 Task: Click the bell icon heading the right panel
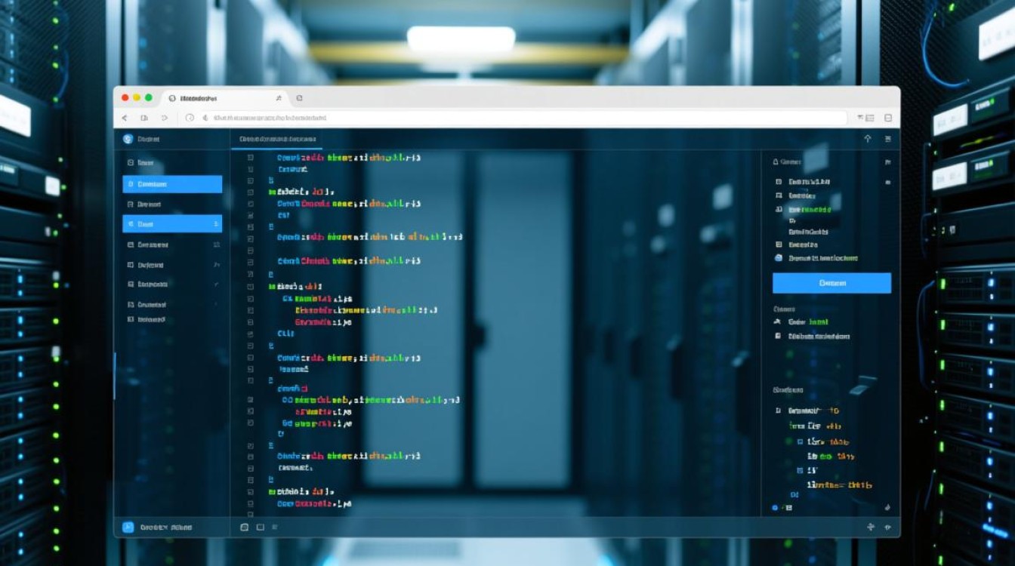coord(776,161)
